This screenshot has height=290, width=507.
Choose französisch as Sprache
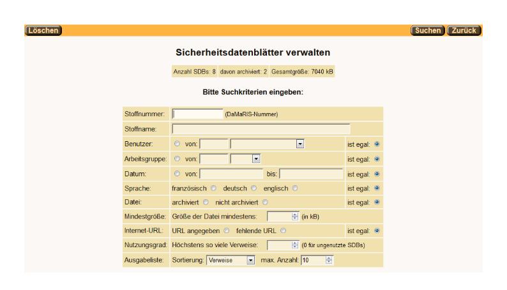pos(213,188)
